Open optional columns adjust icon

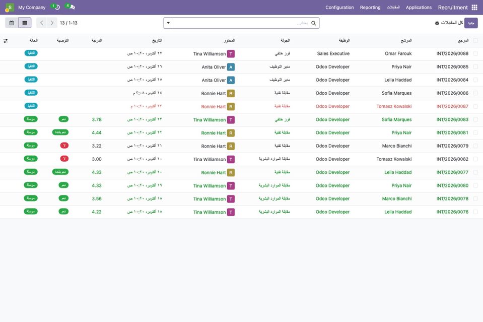click(x=6, y=41)
